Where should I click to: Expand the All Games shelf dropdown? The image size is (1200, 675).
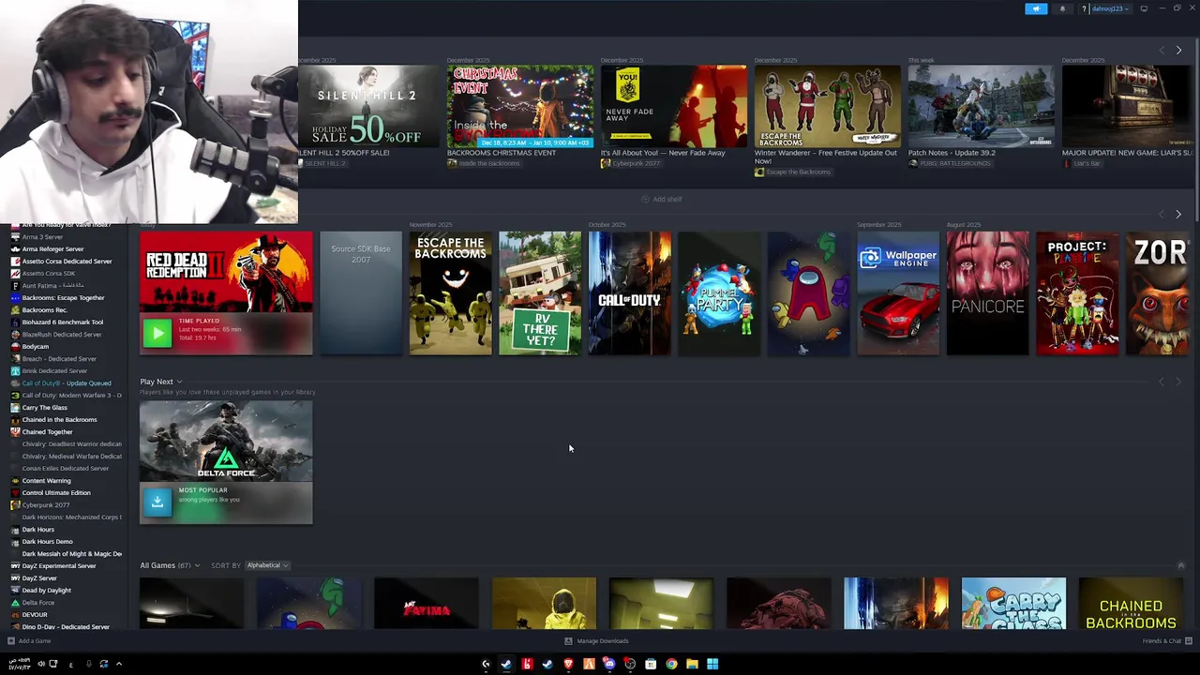pyautogui.click(x=196, y=565)
